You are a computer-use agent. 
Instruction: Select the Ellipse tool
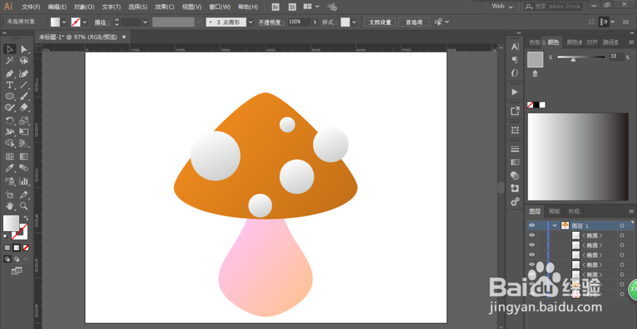click(10, 96)
